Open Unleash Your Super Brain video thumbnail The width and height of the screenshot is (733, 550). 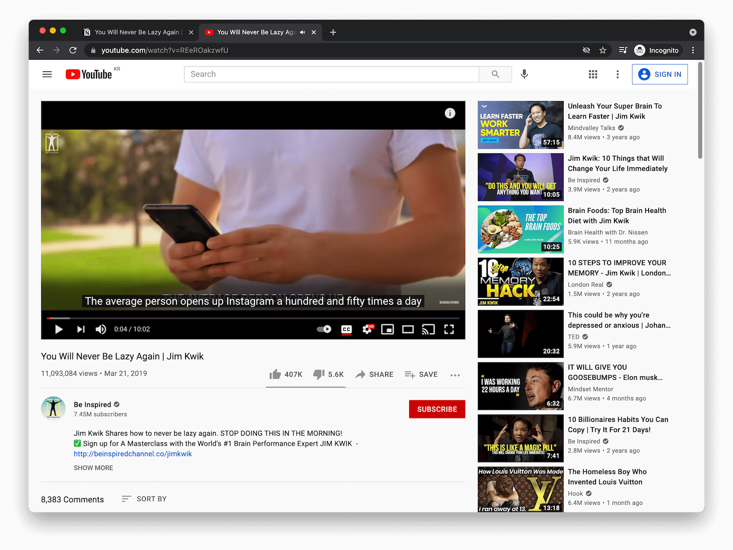point(520,125)
